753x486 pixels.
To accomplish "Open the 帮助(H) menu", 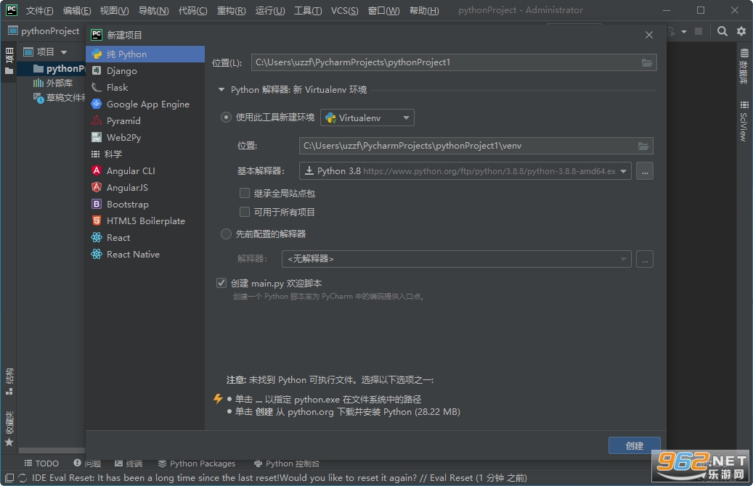I will [x=424, y=10].
